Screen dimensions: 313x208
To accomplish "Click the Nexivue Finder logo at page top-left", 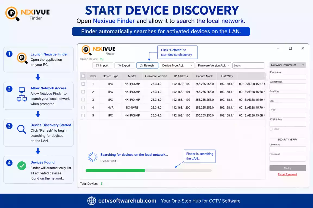I will tap(27, 14).
